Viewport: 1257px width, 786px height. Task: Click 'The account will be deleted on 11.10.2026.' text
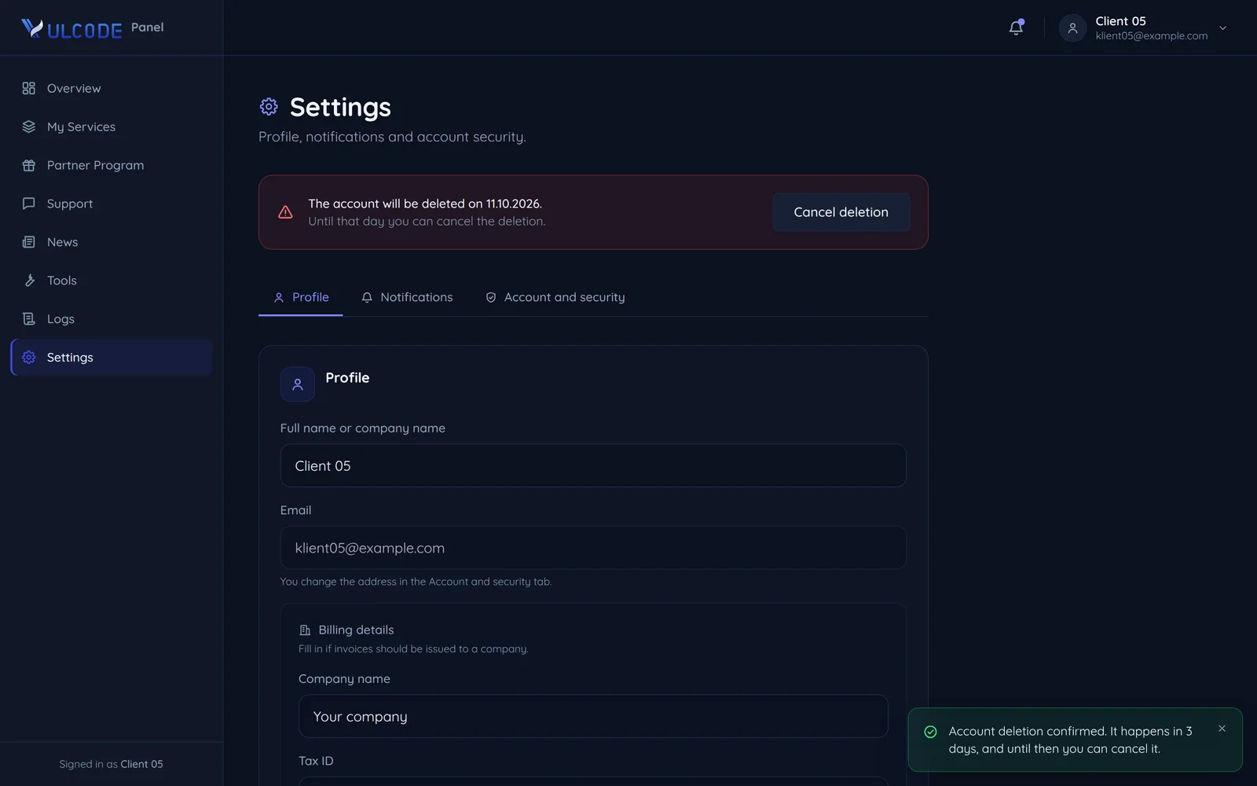(425, 204)
